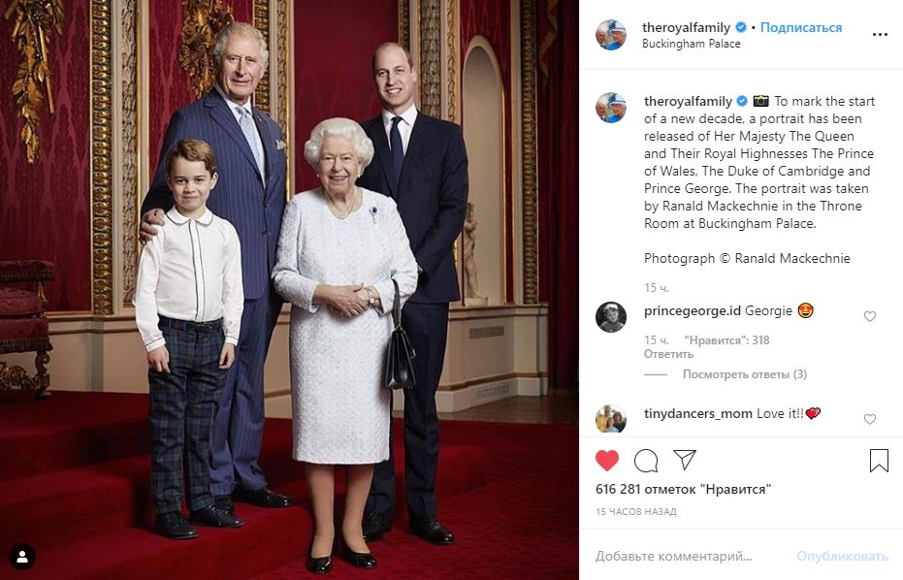The image size is (903, 580).
Task: Share post via paper plane icon
Action: 685,460
